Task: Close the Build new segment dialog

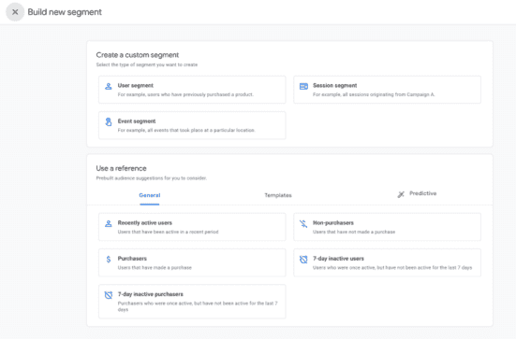Action: 15,12
